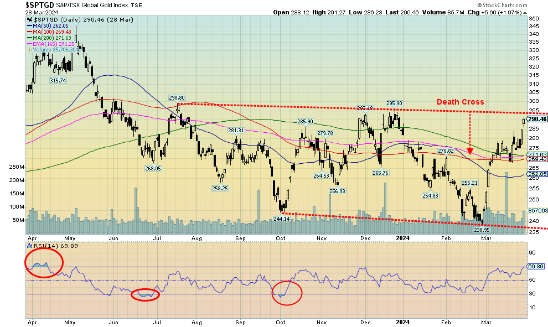
Task: Select the MA(100) red legend entry
Action: [44, 31]
